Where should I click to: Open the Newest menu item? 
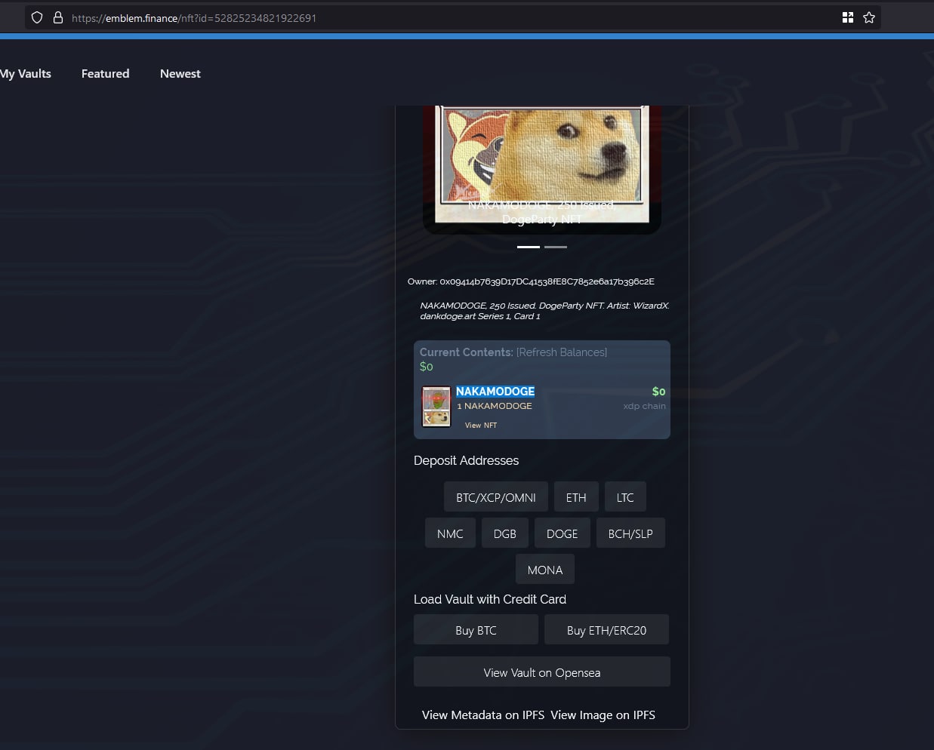[x=180, y=73]
